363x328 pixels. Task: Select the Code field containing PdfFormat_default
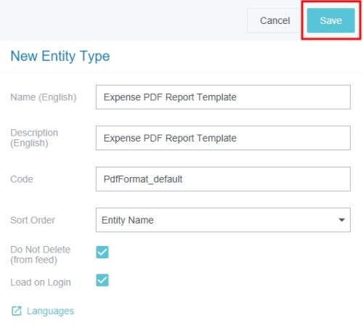[223, 179]
